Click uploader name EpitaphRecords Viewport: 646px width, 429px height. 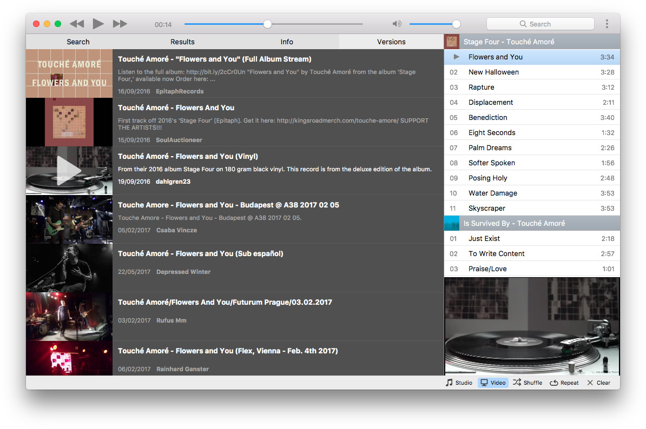[x=180, y=91]
